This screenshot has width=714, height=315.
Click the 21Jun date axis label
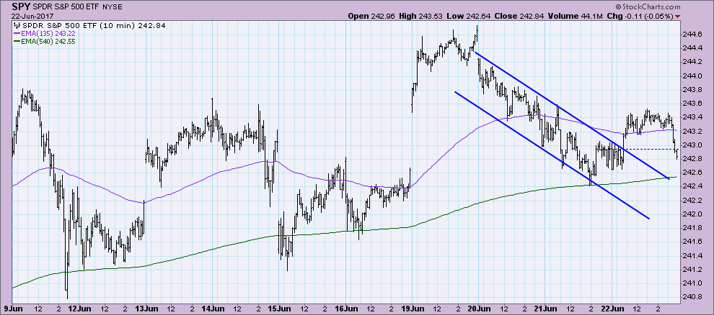click(x=545, y=309)
